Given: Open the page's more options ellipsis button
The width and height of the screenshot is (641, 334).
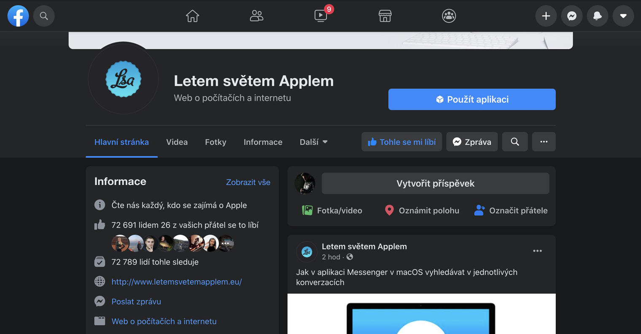Looking at the screenshot, I should pos(544,142).
